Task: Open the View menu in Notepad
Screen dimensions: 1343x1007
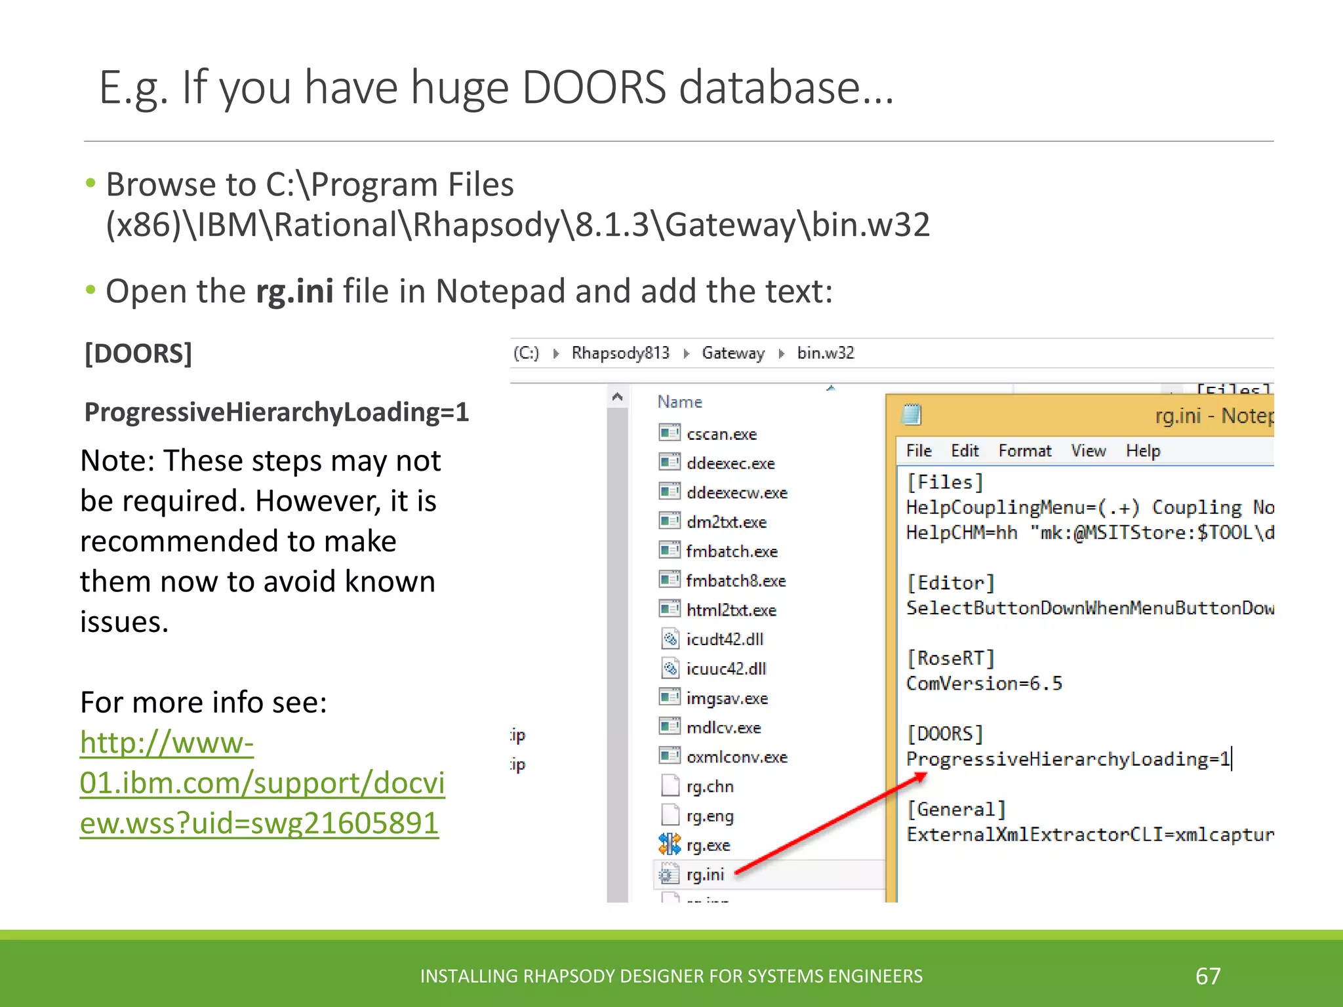Action: [x=1089, y=451]
